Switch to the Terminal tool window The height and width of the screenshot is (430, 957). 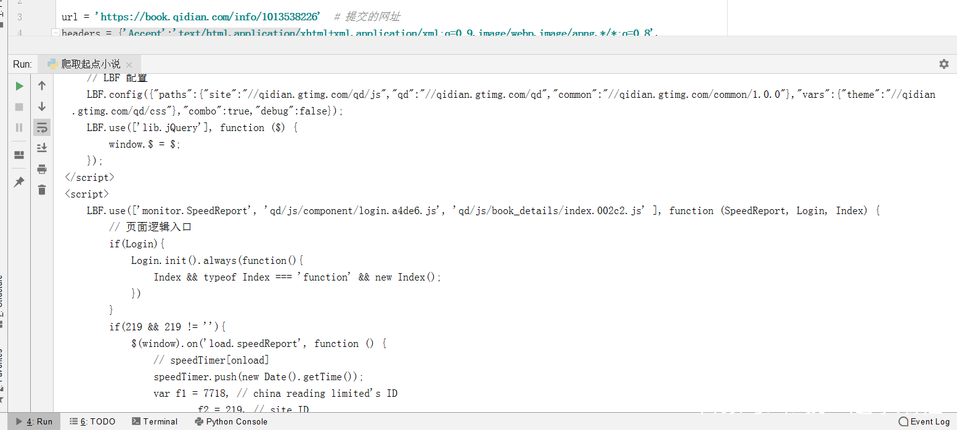(155, 421)
